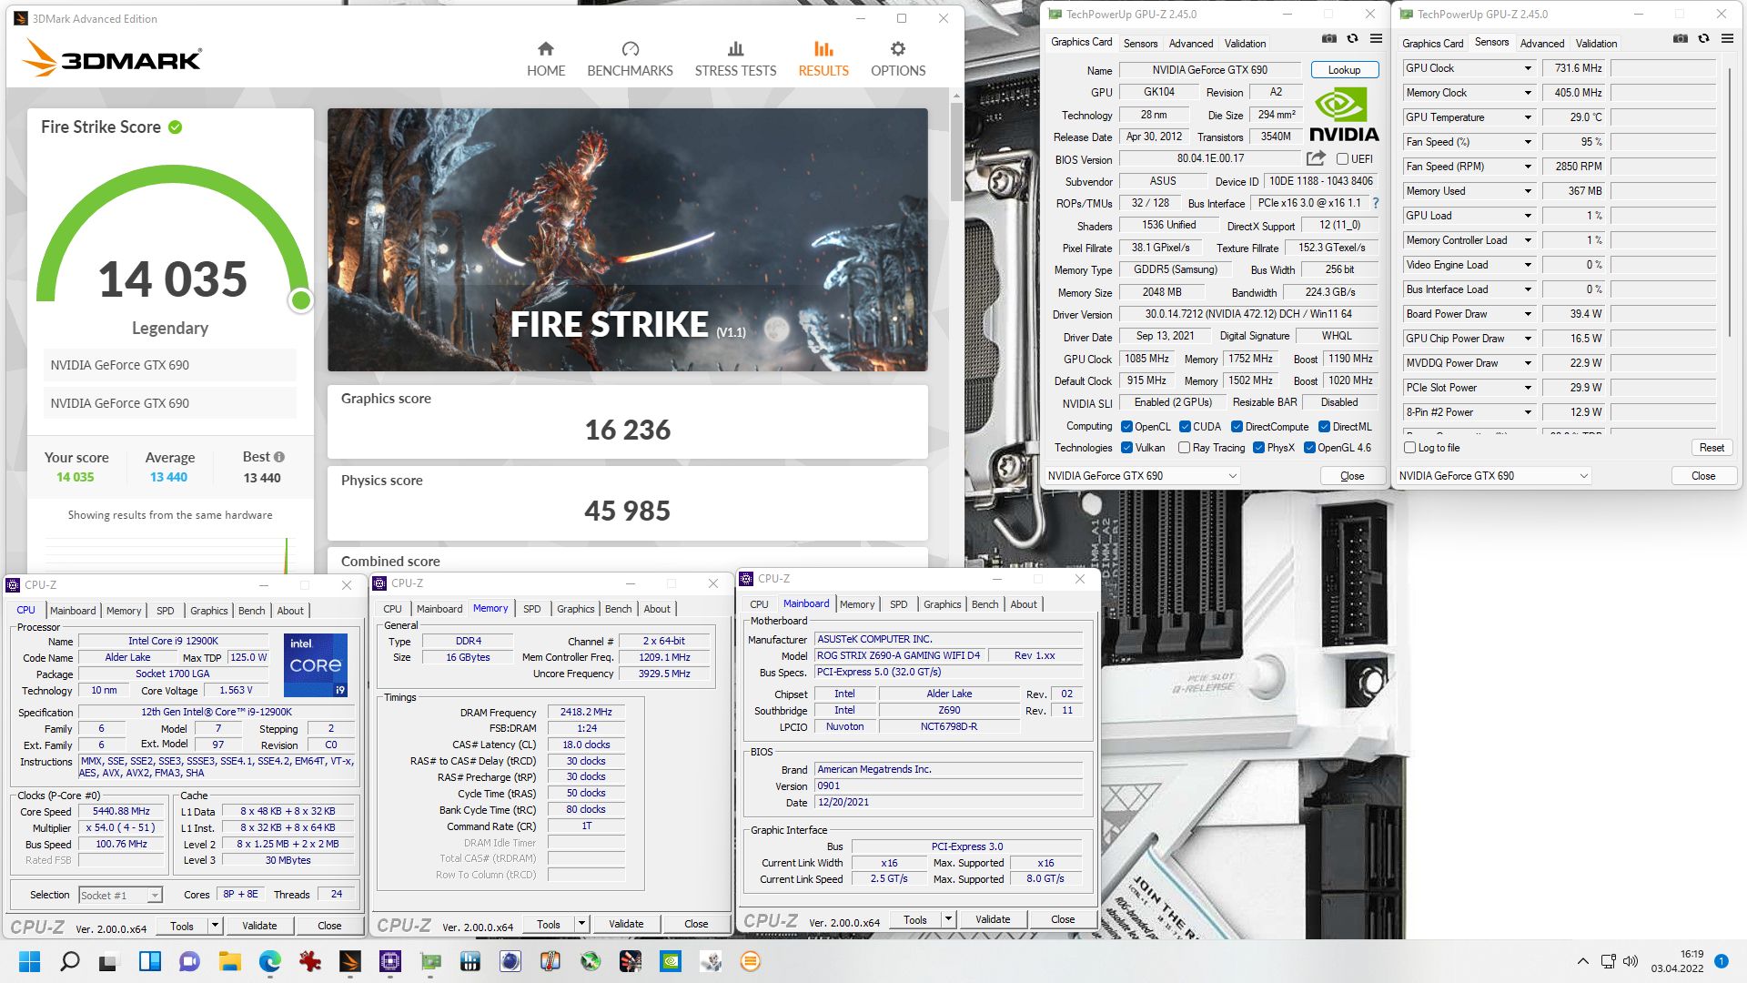Toggle the DirectML checkbox
This screenshot has height=983, width=1747.
click(1324, 427)
